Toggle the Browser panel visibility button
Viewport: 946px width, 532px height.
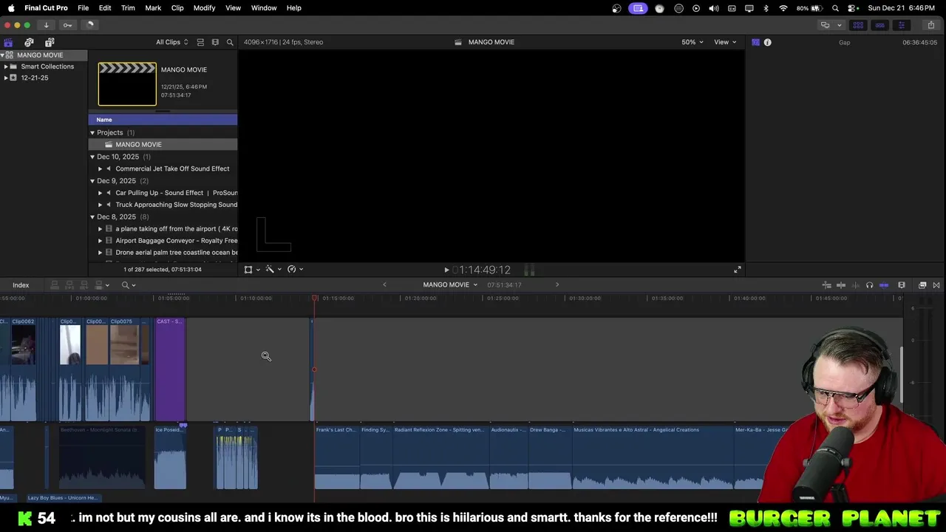(858, 25)
